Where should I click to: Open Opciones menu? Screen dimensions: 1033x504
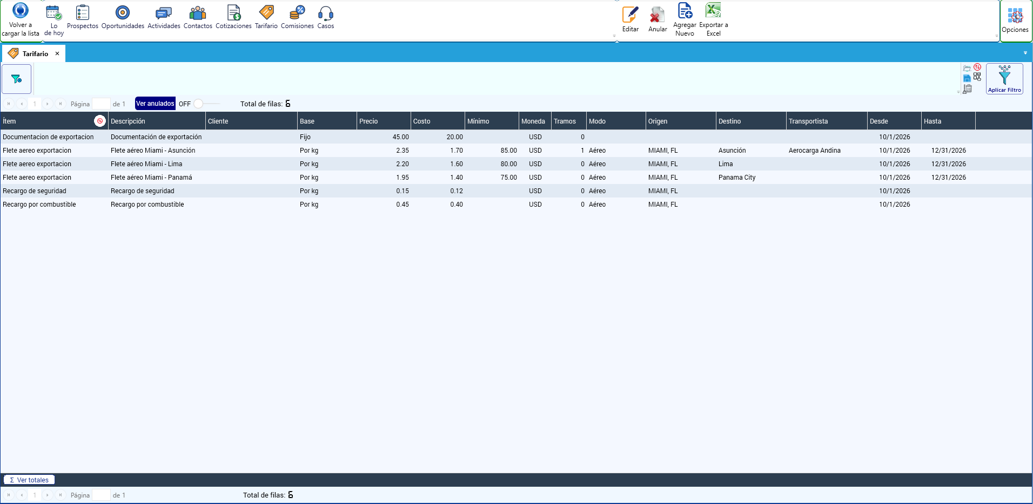point(1015,21)
